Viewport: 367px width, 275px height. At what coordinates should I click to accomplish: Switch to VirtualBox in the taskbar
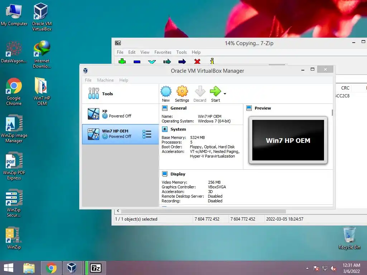pos(72,268)
